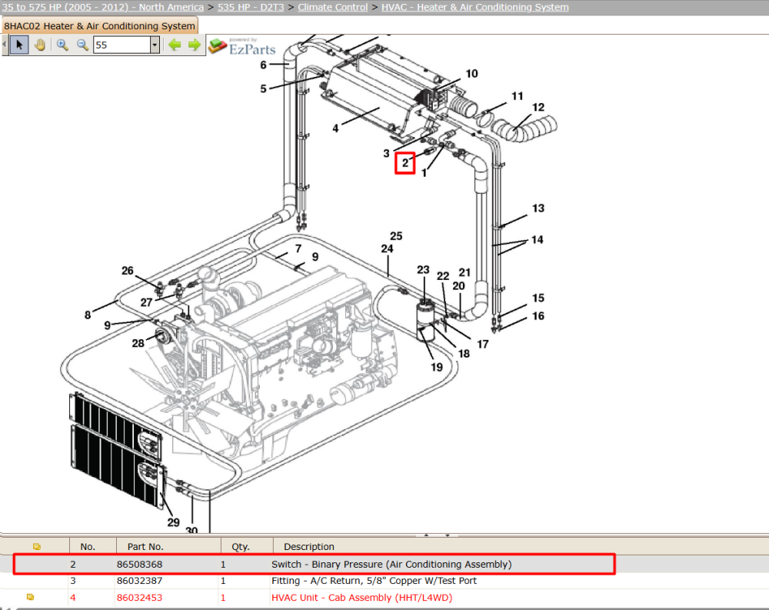Click callout number 1 in diagram
Viewport: 769px width, 610px height.
pyautogui.click(x=424, y=173)
